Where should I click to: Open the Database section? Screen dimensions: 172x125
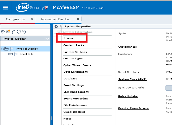point(70,79)
